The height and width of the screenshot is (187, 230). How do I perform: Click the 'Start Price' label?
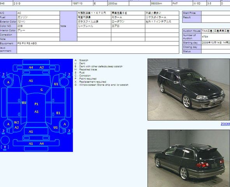coord(192,13)
